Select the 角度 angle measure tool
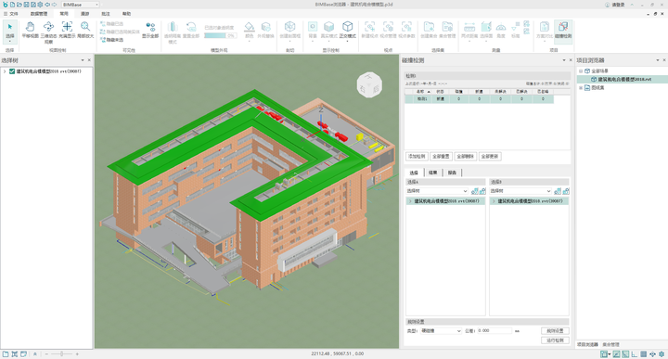The image size is (668, 359). coord(501,30)
